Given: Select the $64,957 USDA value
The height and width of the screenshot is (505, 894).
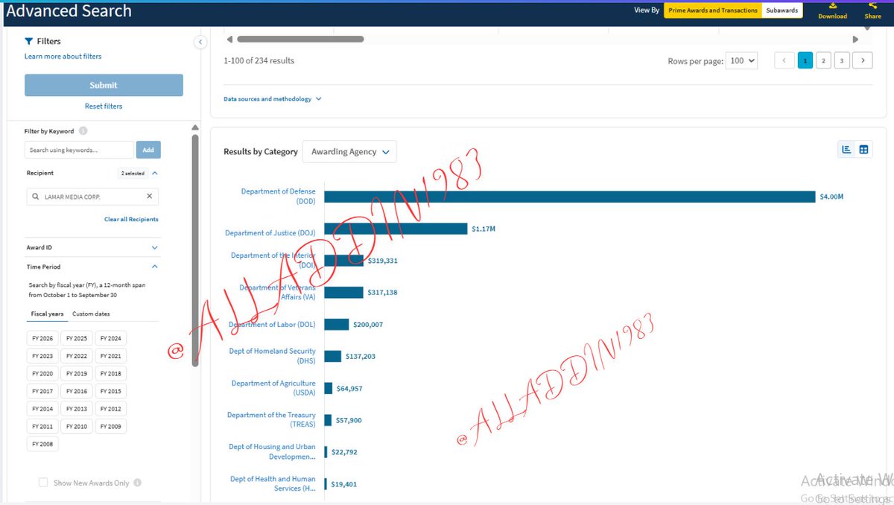Looking at the screenshot, I should (349, 389).
